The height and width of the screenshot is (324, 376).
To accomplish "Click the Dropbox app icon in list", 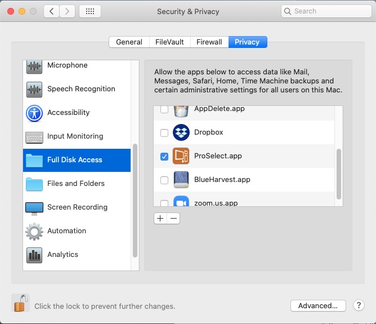I will point(181,132).
